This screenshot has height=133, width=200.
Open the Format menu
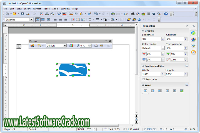point(37,9)
